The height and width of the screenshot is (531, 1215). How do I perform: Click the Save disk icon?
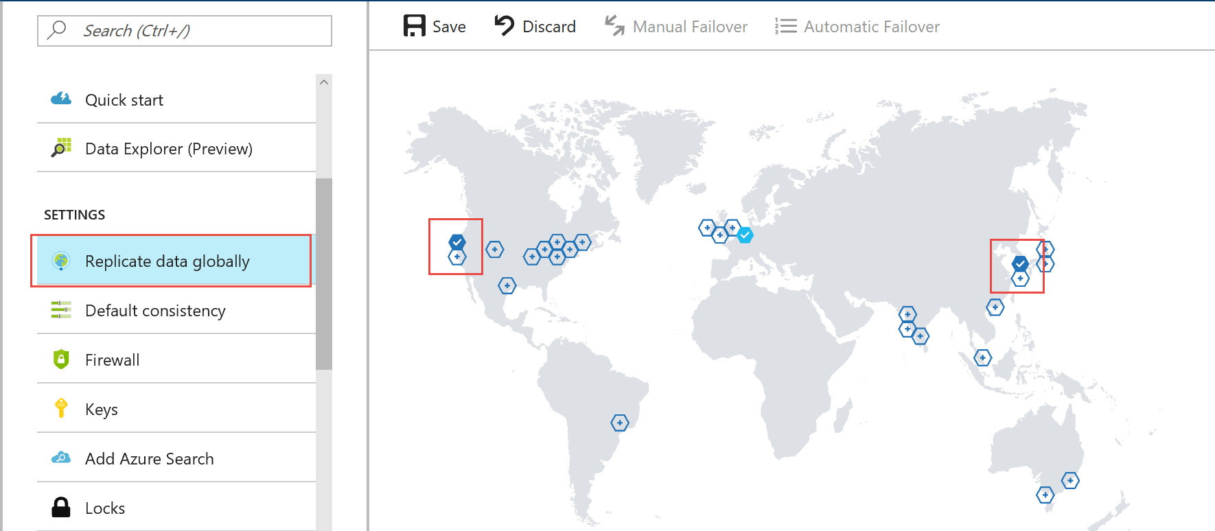pos(415,26)
